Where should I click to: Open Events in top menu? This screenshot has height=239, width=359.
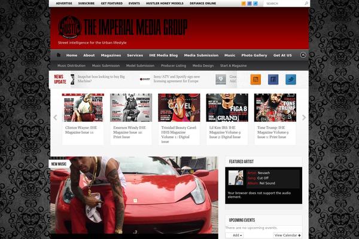click(134, 4)
